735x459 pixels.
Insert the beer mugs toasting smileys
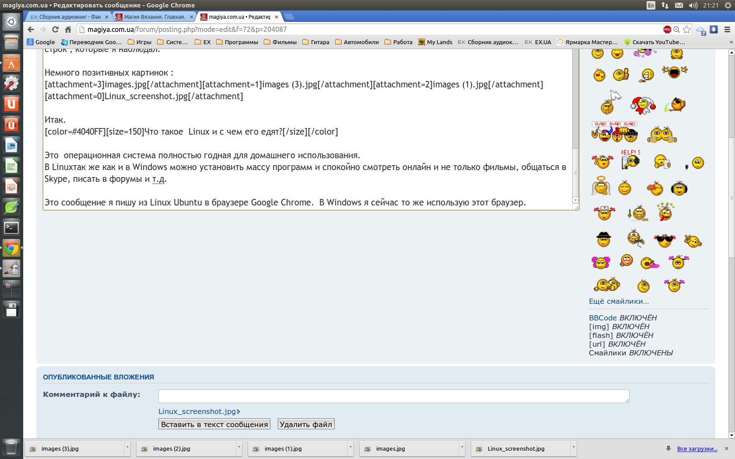[x=662, y=134]
